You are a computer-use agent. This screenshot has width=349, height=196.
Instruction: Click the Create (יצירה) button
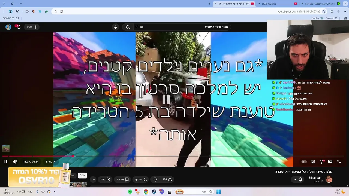tap(32, 27)
